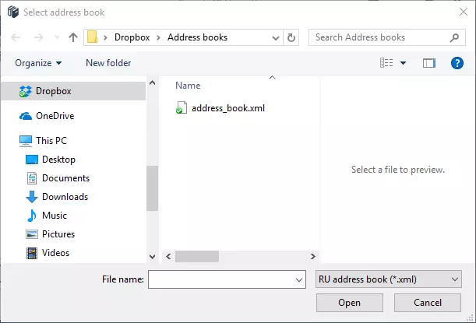Go to the Downloads folder

(65, 197)
